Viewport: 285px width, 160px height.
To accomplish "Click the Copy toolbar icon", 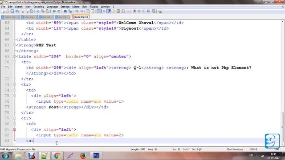I will coord(43,11).
